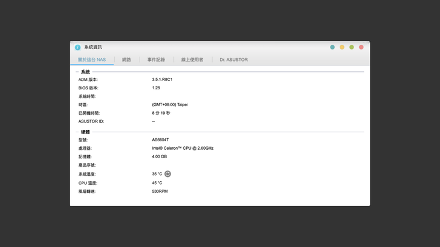Select the 關於這台 NAS tab
The width and height of the screenshot is (440, 247).
pos(92,60)
